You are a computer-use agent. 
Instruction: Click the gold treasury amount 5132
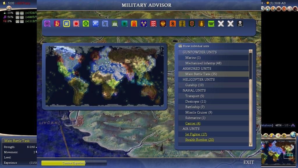pyautogui.click(x=11, y=3)
